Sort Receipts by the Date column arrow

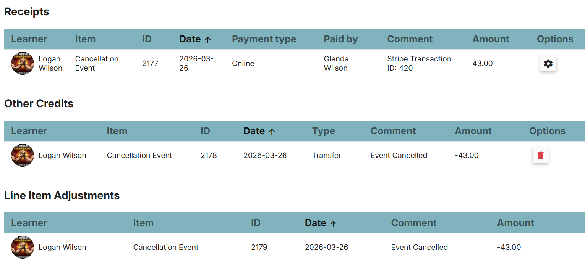(x=208, y=39)
